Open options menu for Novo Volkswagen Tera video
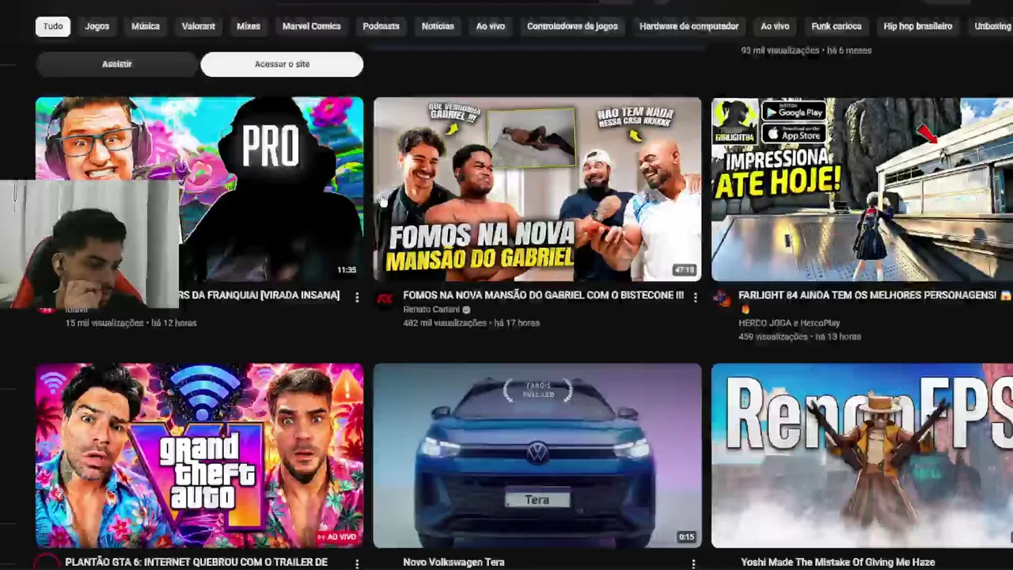The image size is (1013, 570). coord(693,563)
